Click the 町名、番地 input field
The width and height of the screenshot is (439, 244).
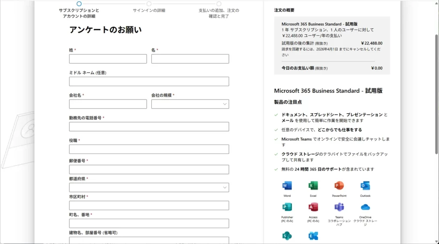(x=149, y=223)
